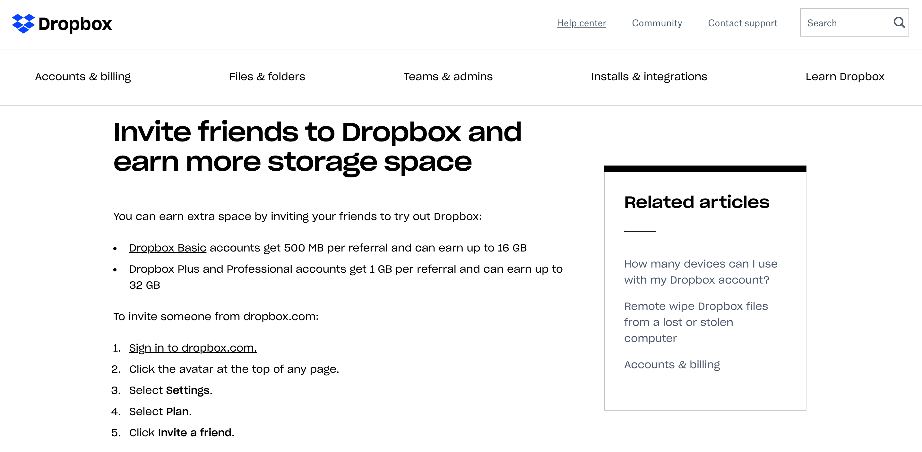This screenshot has height=452, width=922.
Task: Click the Invite friends article title
Action: pyautogui.click(x=317, y=147)
